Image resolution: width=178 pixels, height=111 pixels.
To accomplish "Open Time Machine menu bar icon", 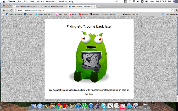I will pos(130,2).
